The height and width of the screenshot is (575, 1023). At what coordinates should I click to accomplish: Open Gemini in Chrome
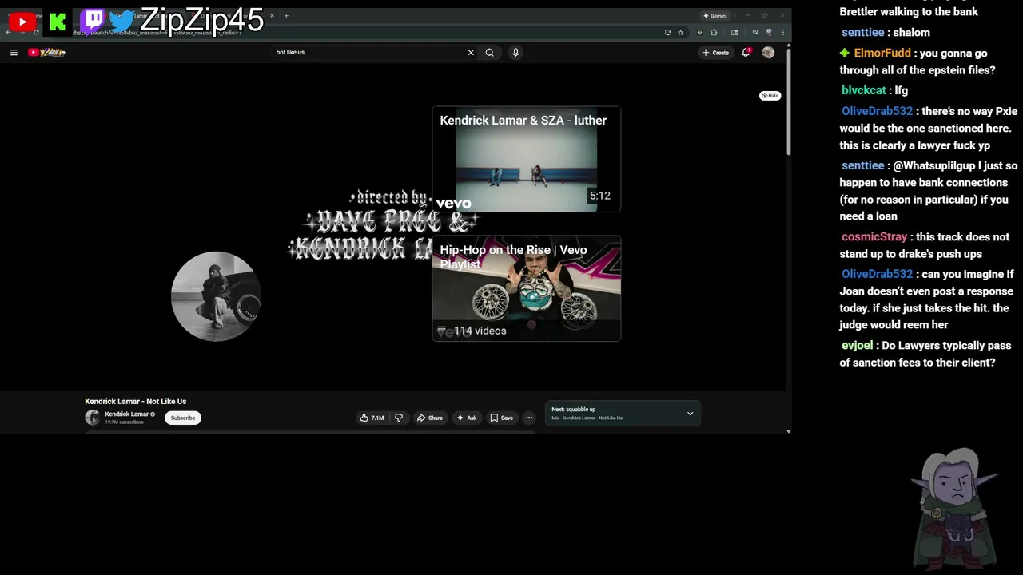pyautogui.click(x=715, y=16)
